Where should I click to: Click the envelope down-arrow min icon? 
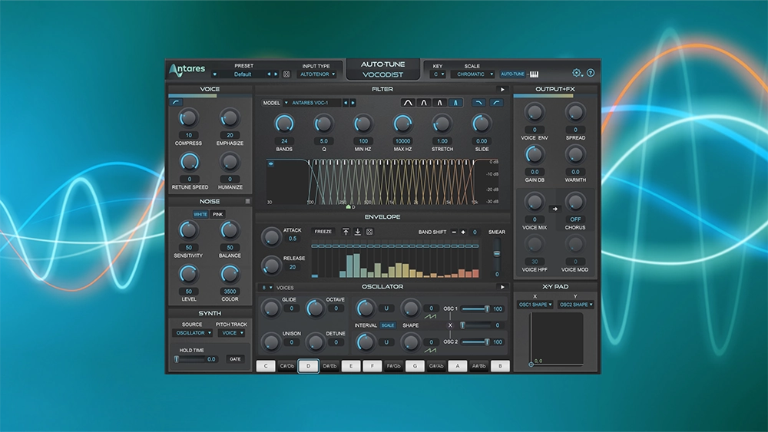[358, 232]
